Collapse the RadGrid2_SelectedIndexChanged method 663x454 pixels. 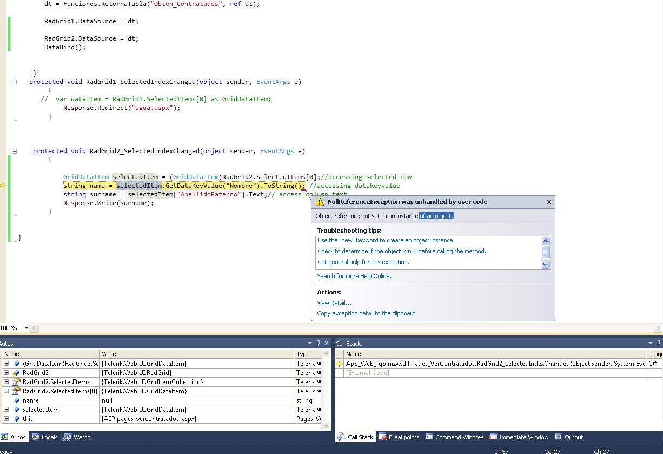[15, 152]
